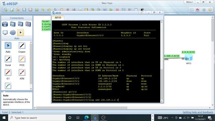Image resolution: width=215 pixels, height=121 pixels.
Task: Click the terminal scrollbar down arrow
Action: click(162, 101)
